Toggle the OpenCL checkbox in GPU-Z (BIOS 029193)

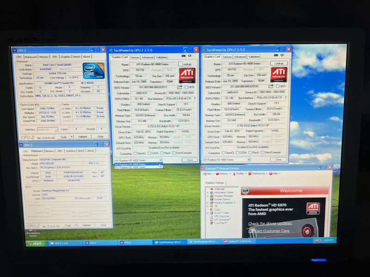223,153
